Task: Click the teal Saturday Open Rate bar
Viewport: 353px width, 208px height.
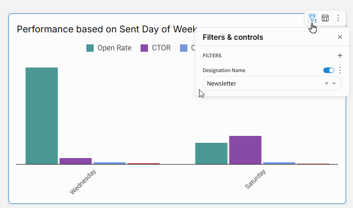Action: 211,153
